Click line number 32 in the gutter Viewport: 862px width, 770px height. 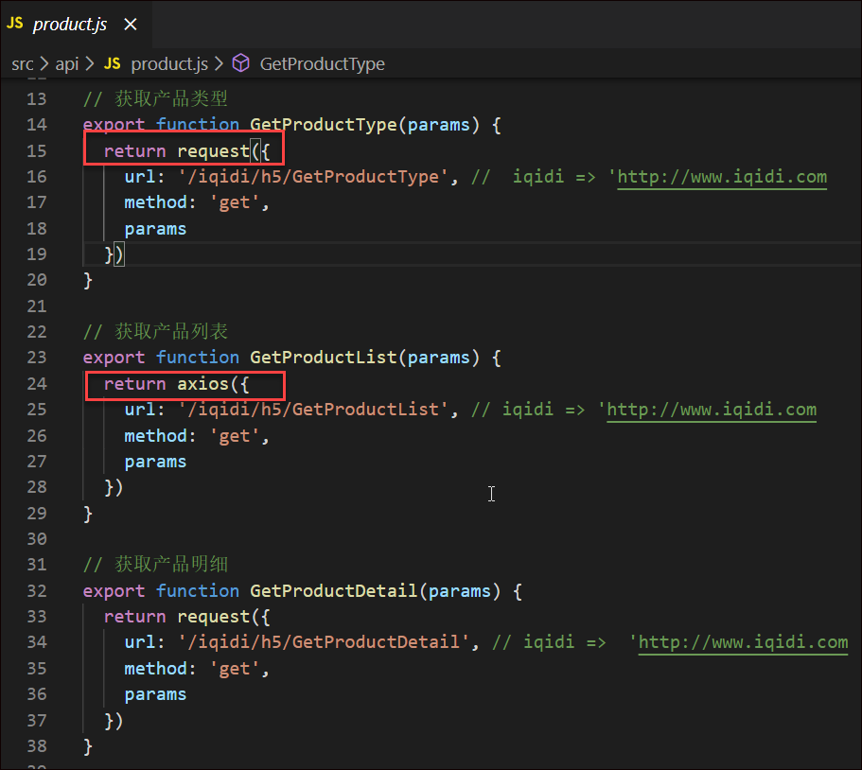pyautogui.click(x=37, y=591)
